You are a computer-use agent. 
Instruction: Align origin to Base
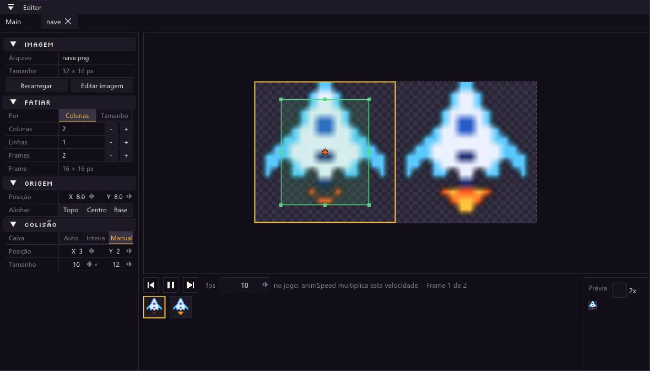coord(121,210)
